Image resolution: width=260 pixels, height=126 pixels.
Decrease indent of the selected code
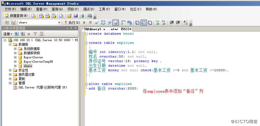click(x=172, y=23)
